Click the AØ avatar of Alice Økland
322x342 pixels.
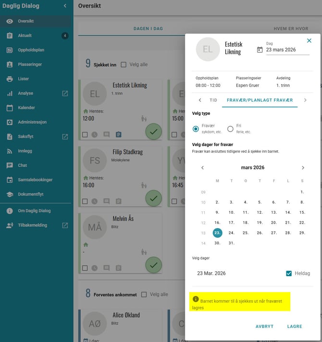pyautogui.click(x=95, y=324)
